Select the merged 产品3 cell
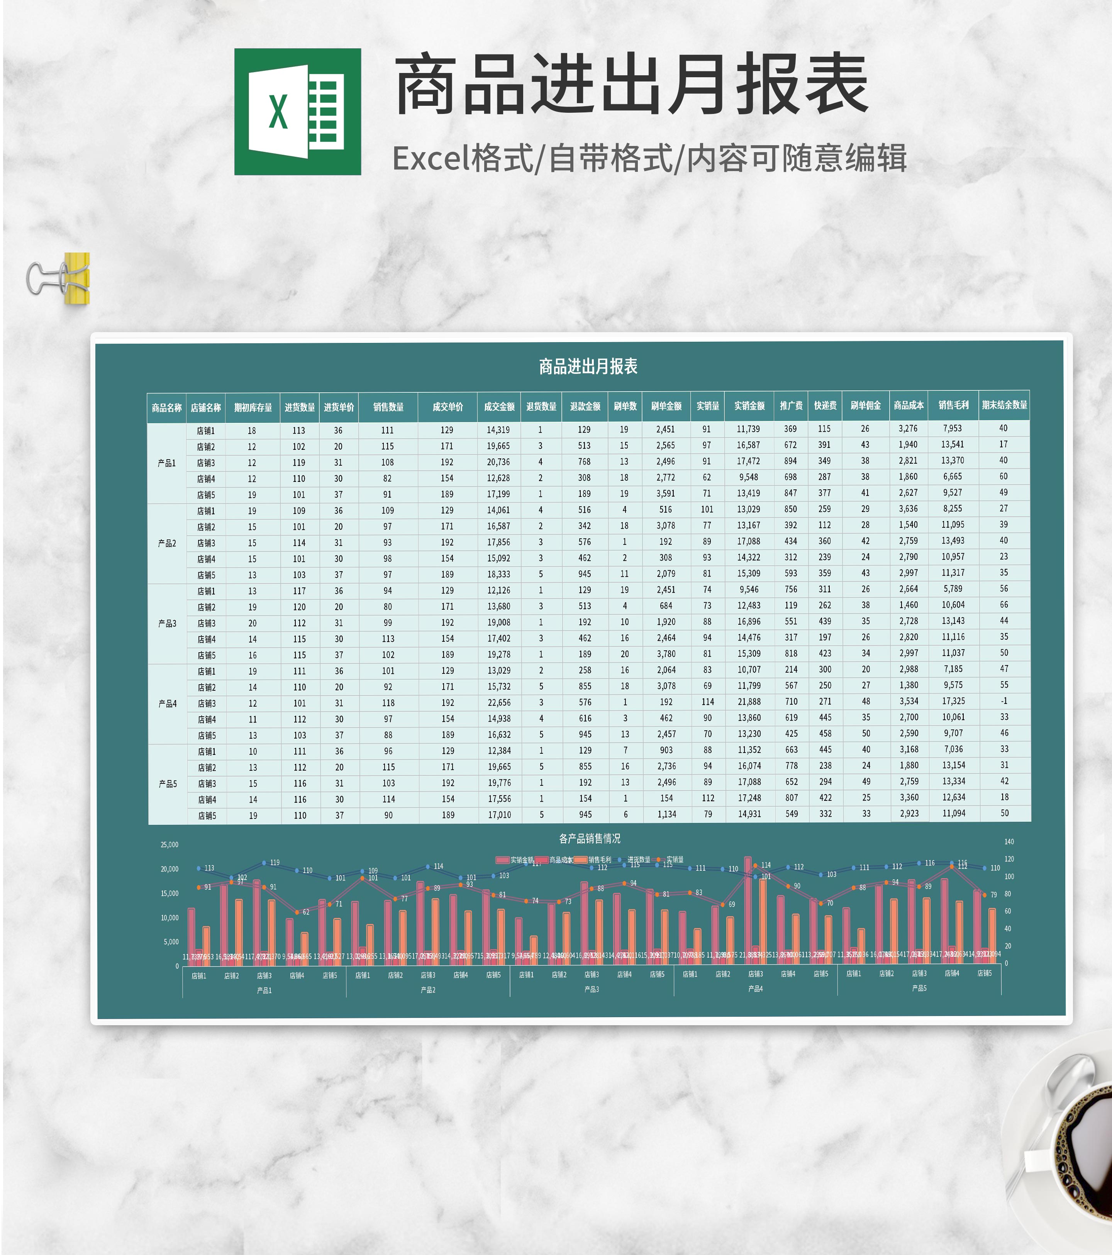Viewport: 1112px width, 1255px height. click(167, 623)
